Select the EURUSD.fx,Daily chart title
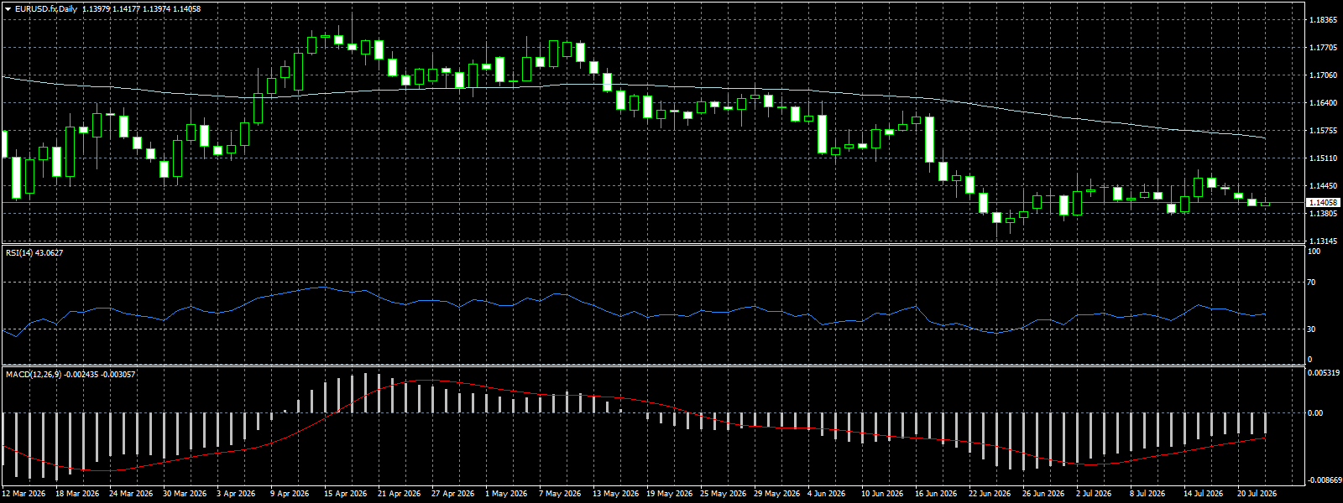 tap(46, 8)
